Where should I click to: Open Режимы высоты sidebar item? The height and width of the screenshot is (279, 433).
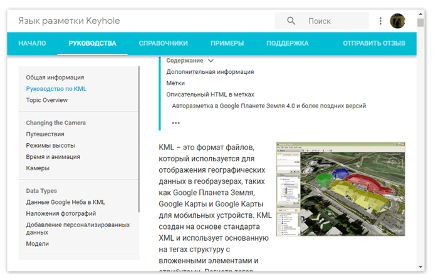pos(51,146)
